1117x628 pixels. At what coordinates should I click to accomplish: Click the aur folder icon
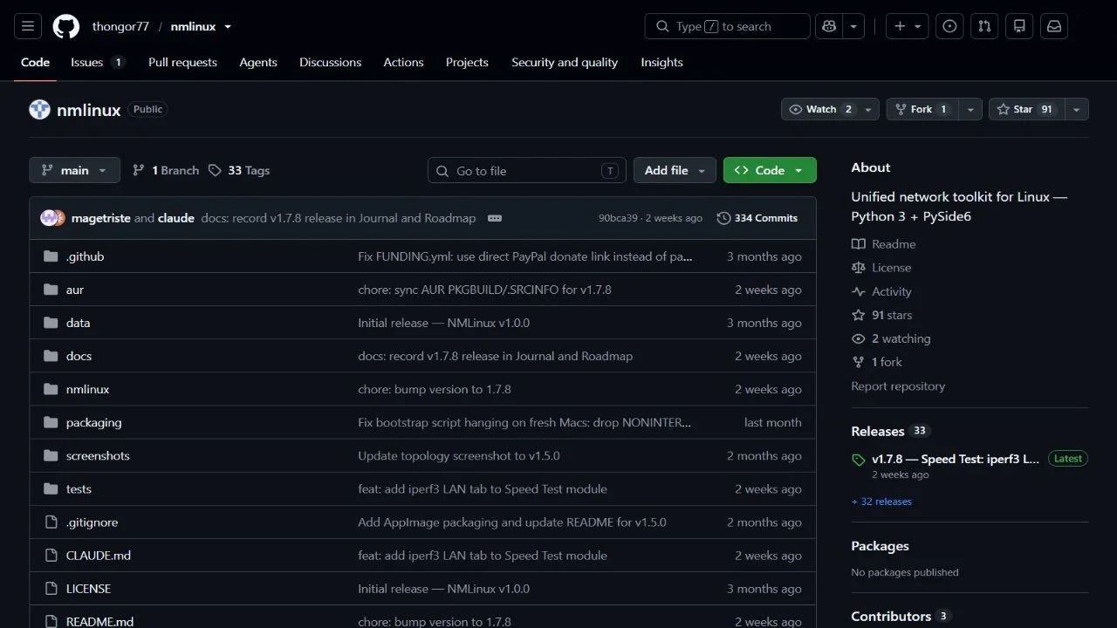pyautogui.click(x=51, y=290)
